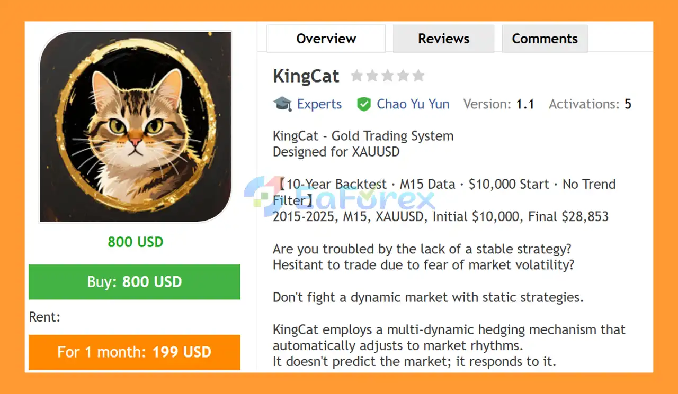Click the green verified shield icon
Viewport: 678px width, 394px height.
364,104
